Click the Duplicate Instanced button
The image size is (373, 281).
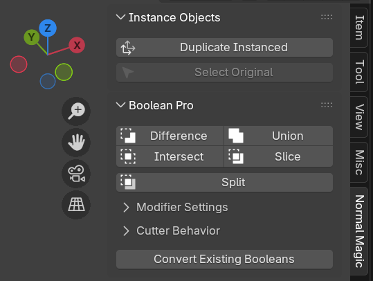[224, 47]
